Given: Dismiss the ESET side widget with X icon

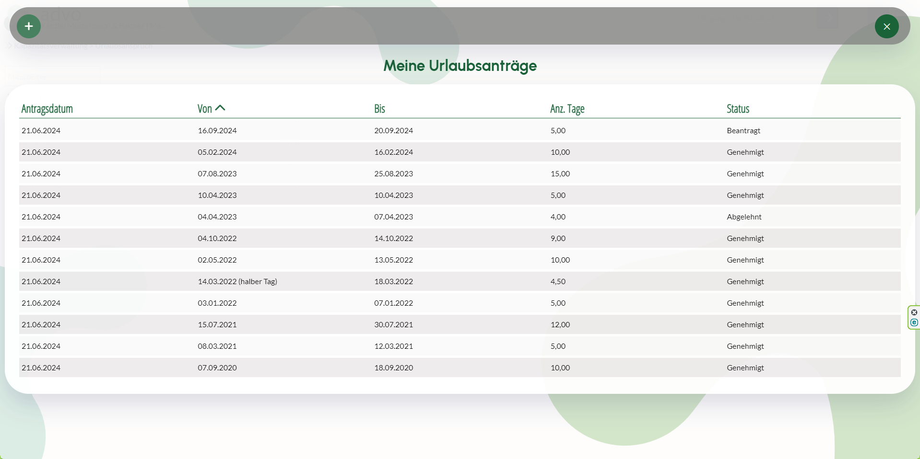Looking at the screenshot, I should [x=914, y=312].
